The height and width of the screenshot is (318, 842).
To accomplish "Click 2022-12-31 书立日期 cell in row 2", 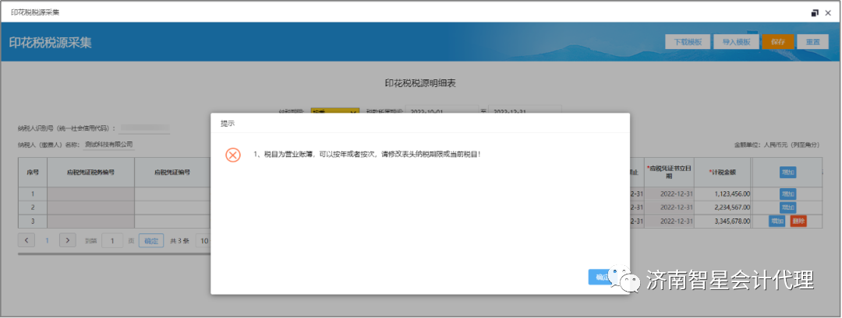I will coord(669,207).
